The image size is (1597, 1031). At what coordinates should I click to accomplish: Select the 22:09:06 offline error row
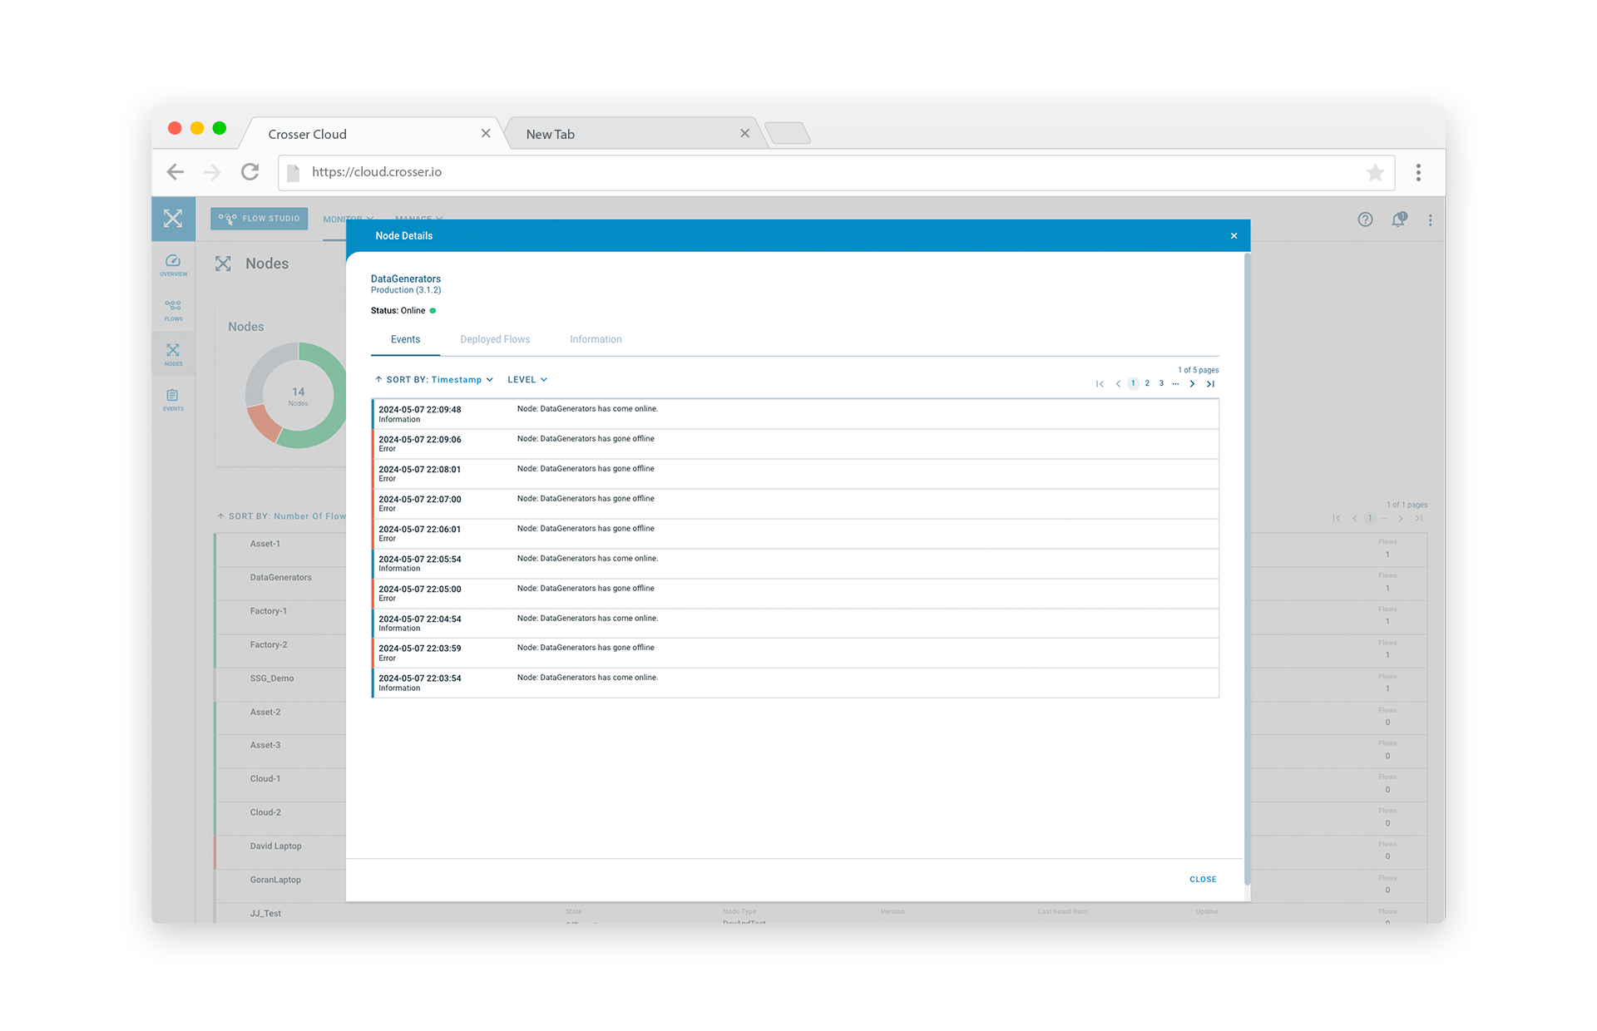tap(795, 444)
